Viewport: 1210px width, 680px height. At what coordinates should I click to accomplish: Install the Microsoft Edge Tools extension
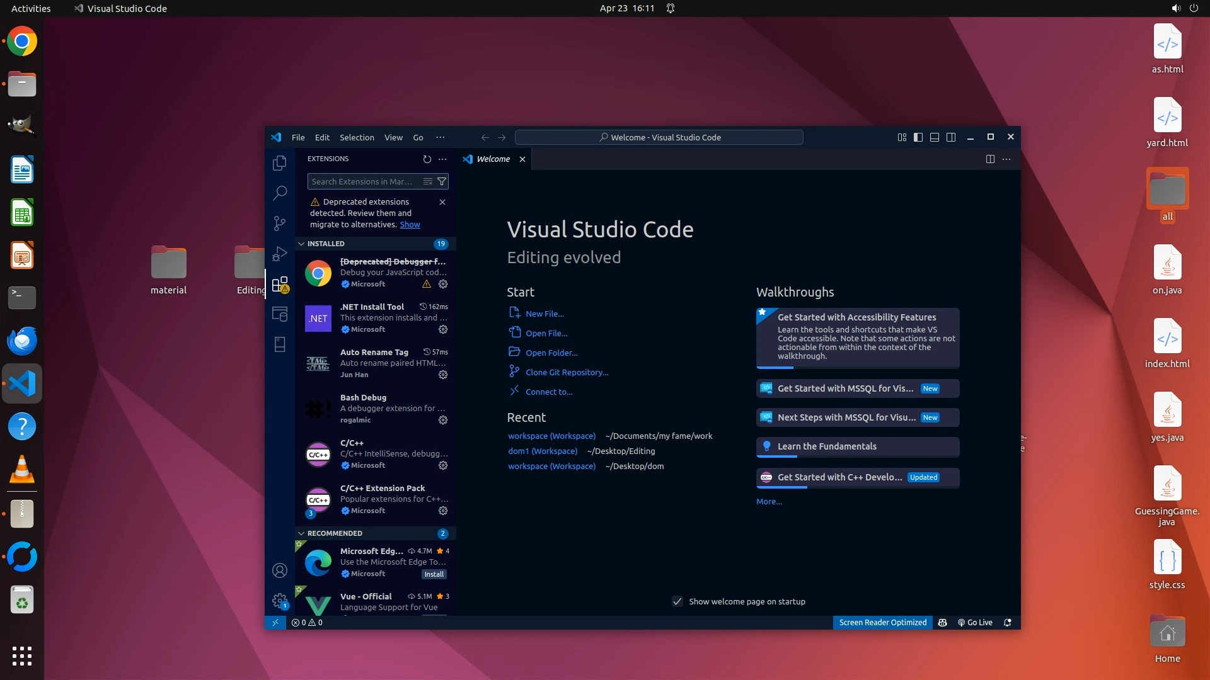point(434,574)
